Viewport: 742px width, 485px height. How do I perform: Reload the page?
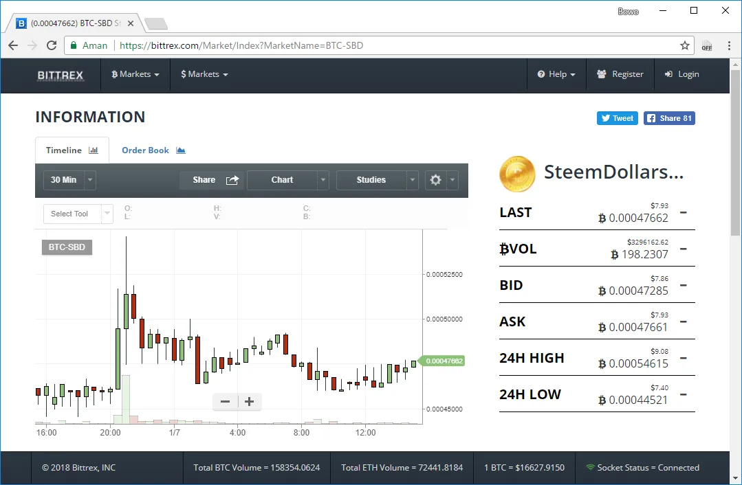tap(52, 45)
